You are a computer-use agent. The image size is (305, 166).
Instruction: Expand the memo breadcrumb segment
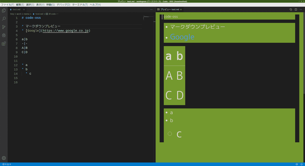point(27,14)
